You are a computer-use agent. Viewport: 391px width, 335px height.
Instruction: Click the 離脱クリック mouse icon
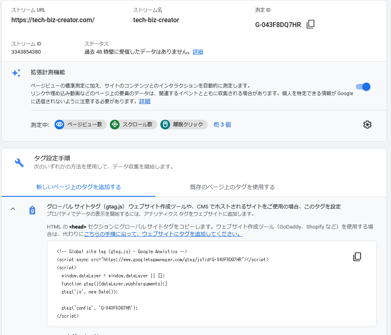coord(165,125)
